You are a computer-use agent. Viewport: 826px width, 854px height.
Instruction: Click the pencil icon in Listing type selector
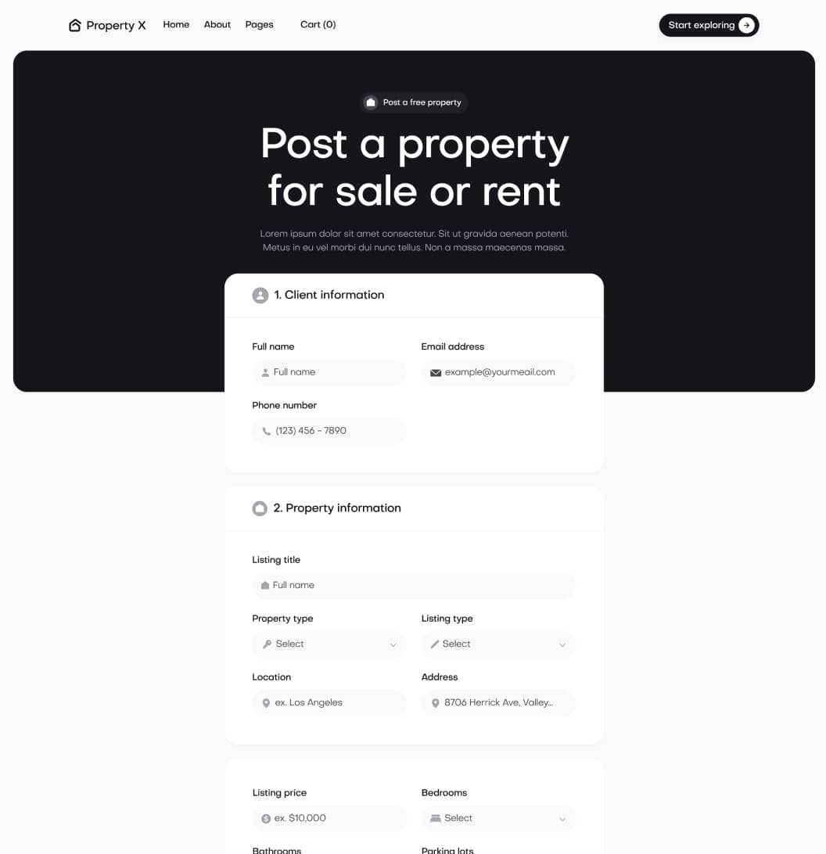click(x=435, y=644)
